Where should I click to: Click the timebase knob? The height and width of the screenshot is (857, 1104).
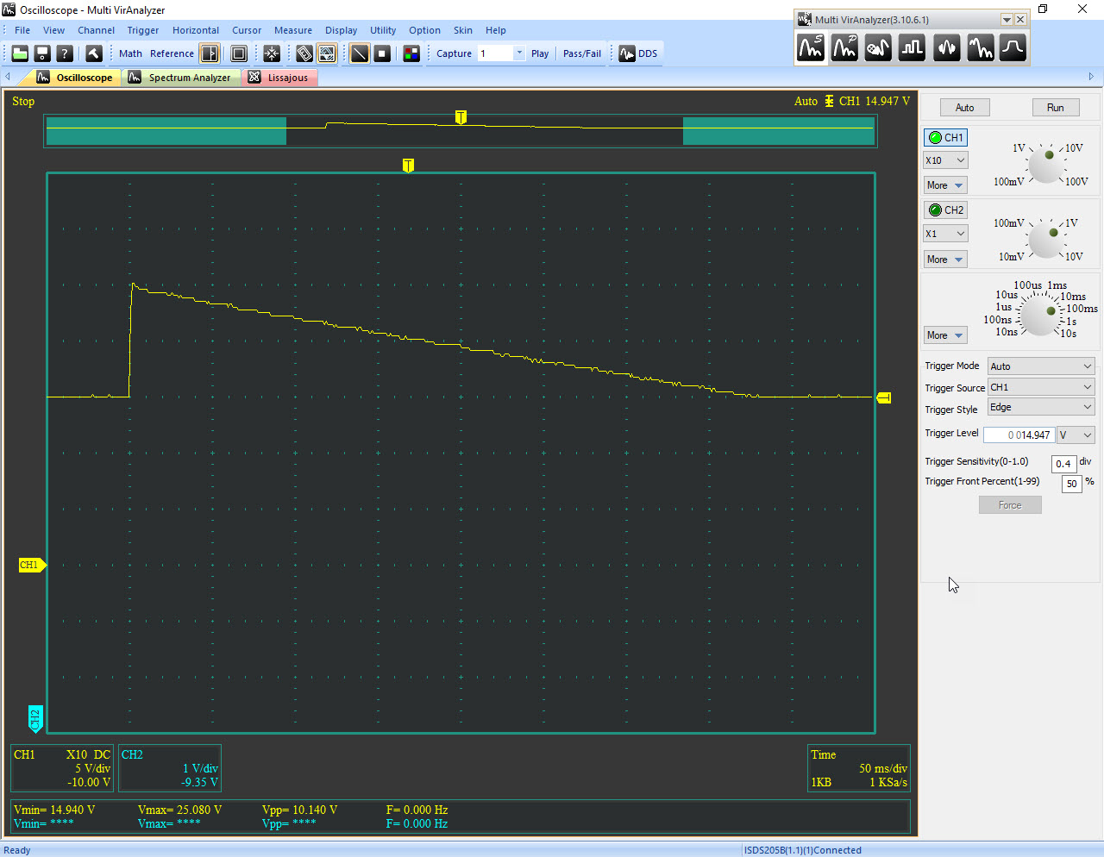pos(1039,315)
